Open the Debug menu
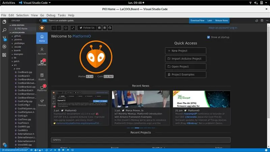270x152 pixels. point(51,15)
